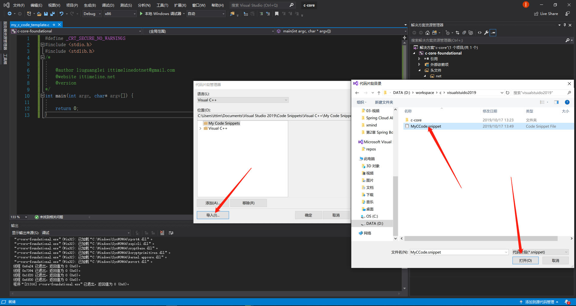Open the 文件(F) menu
This screenshot has height=306, width=576.
[x=19, y=5]
